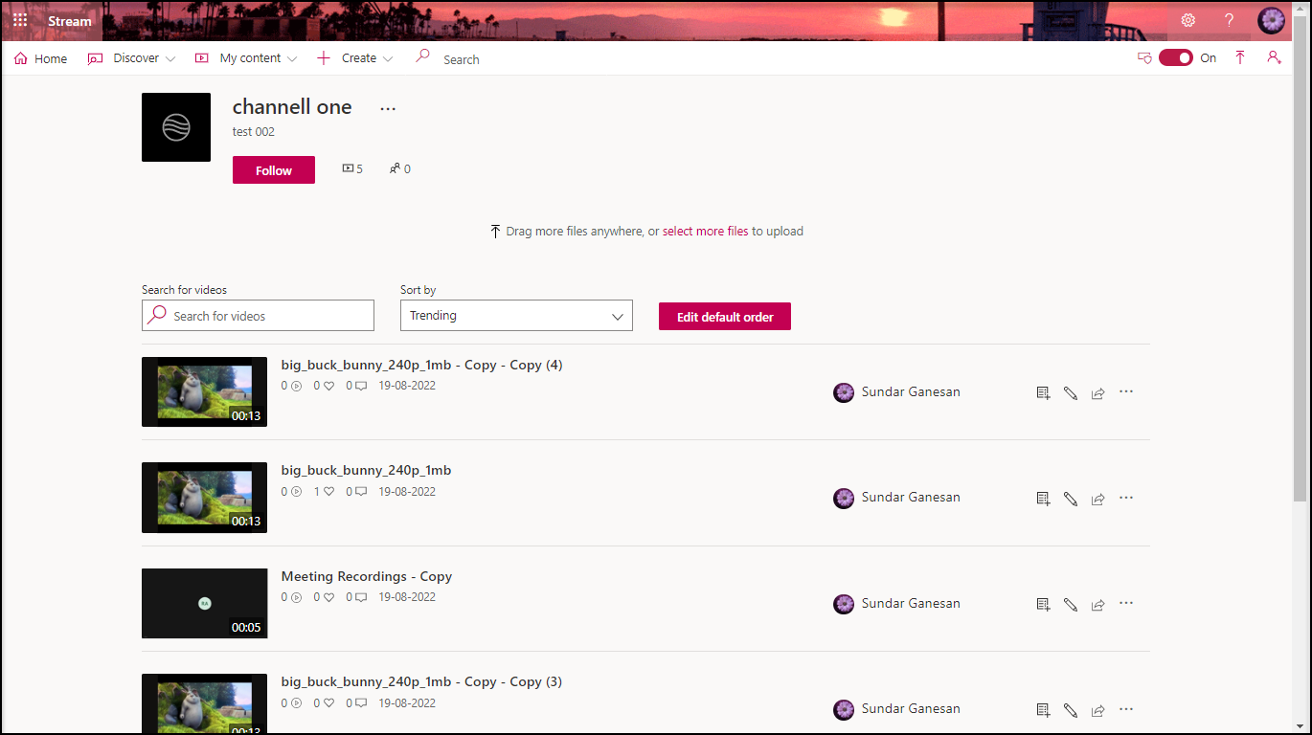Viewport: 1312px width, 735px height.
Task: Like the Meeting Recordings - Copy video
Action: point(328,597)
